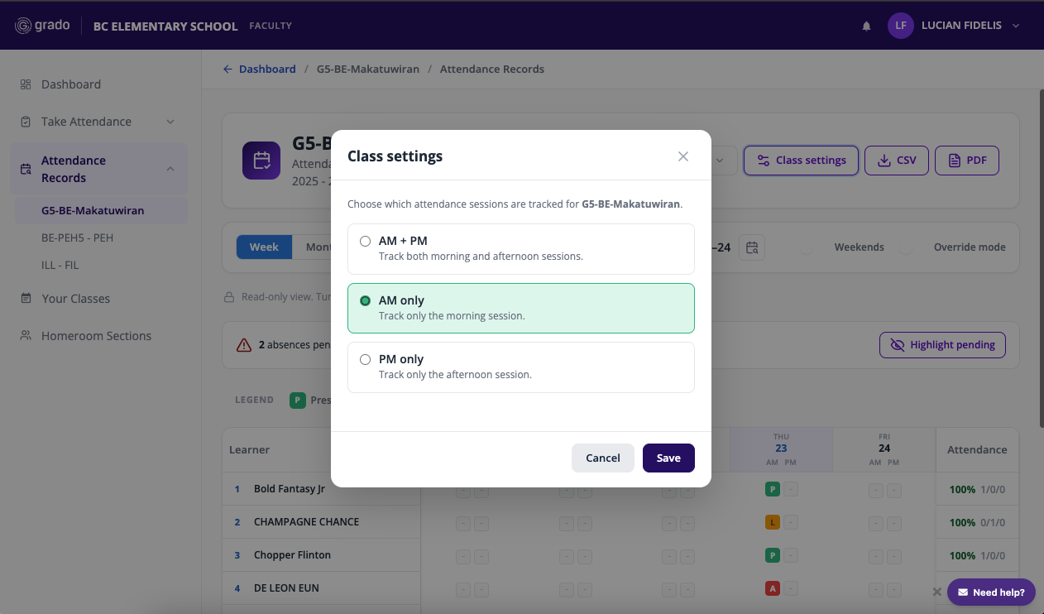Click learner name Chopper Flinton
The height and width of the screenshot is (614, 1044).
tap(292, 555)
